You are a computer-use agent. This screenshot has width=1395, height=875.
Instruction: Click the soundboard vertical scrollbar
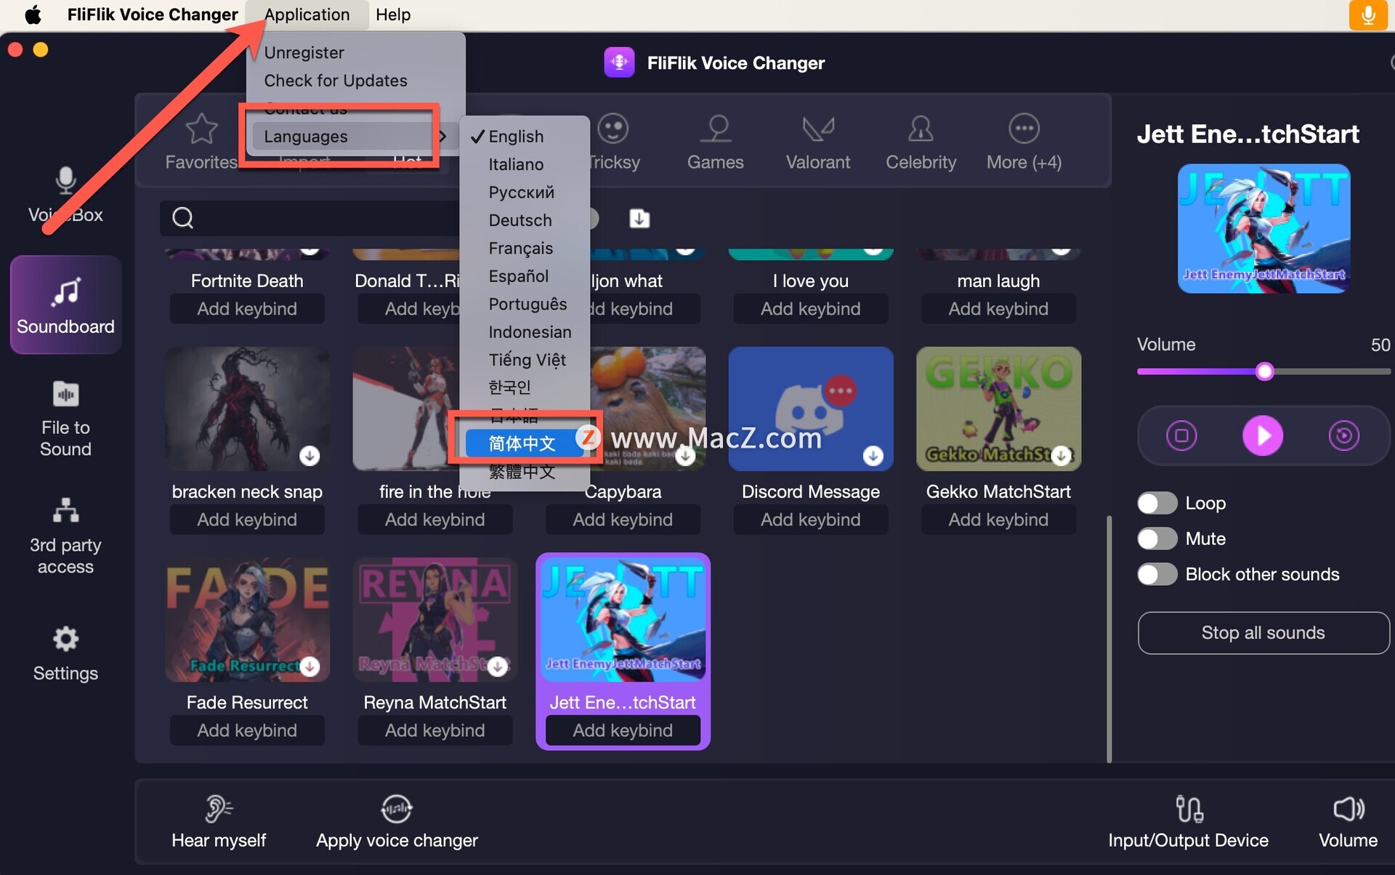pos(1109,640)
